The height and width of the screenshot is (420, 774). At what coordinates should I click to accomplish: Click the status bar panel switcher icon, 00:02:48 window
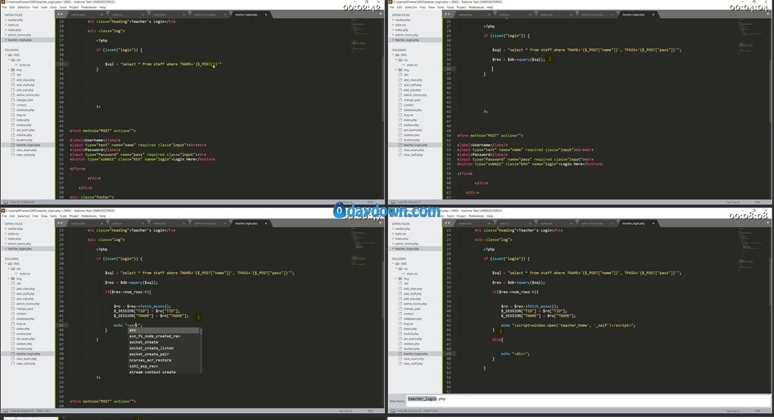click(x=5, y=201)
